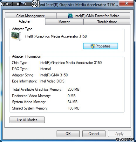This screenshot has width=136, height=142.
Task: Switch to the Monitor tab
Action: [64, 22]
